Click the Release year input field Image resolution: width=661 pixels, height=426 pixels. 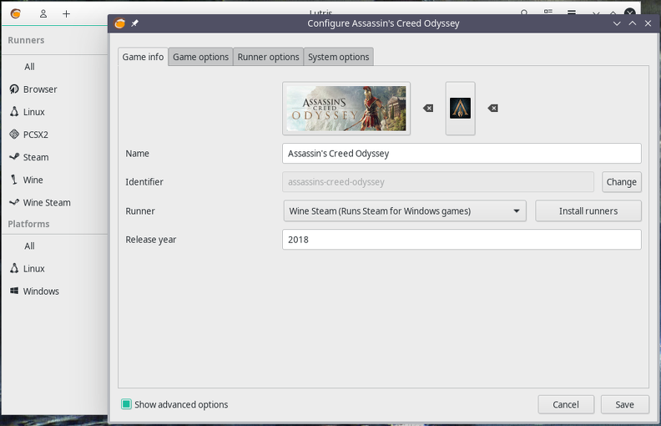pyautogui.click(x=462, y=240)
